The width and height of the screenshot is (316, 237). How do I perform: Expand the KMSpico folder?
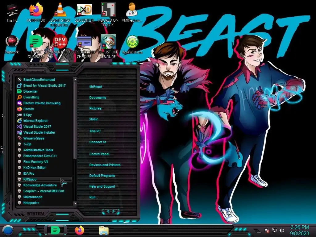coord(44,179)
